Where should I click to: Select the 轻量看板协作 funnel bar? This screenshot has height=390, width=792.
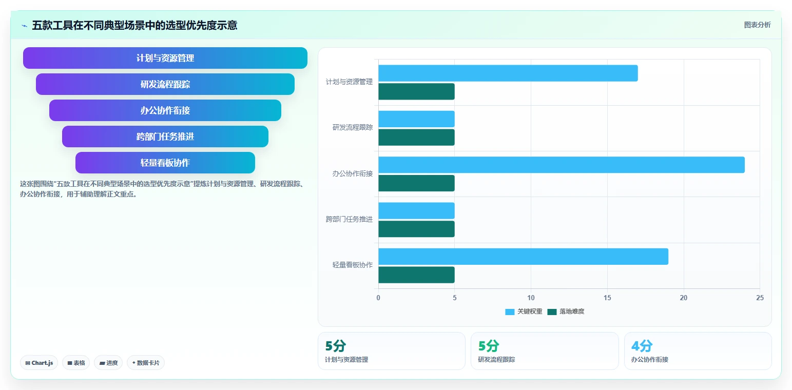click(165, 163)
